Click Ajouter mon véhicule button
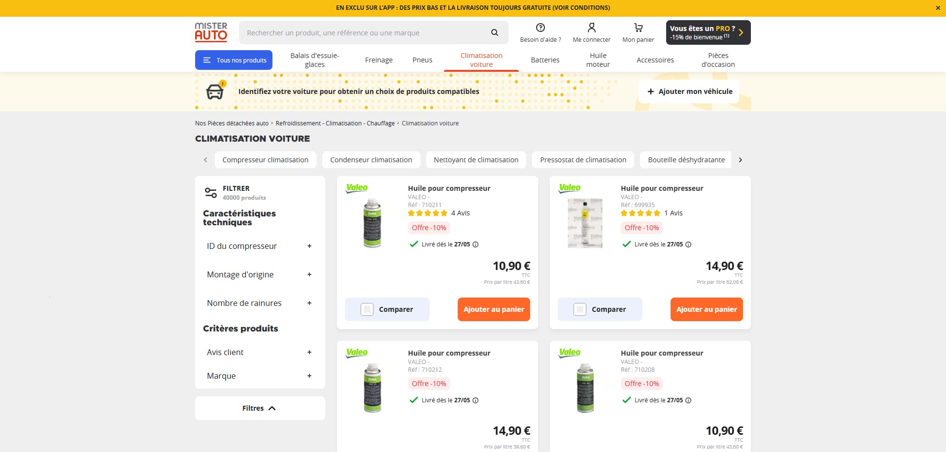 coord(689,91)
